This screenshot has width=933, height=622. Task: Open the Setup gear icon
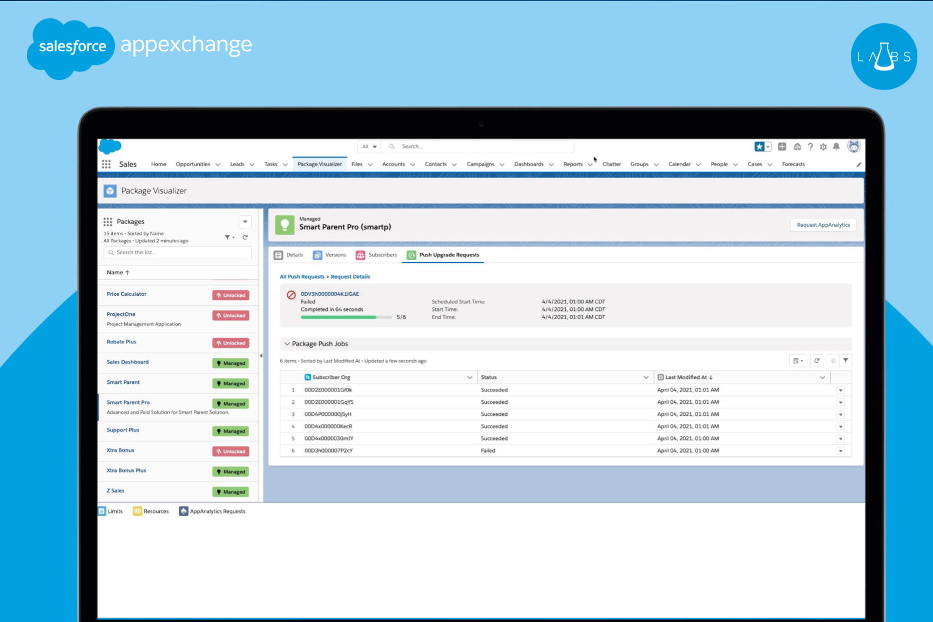click(x=823, y=147)
